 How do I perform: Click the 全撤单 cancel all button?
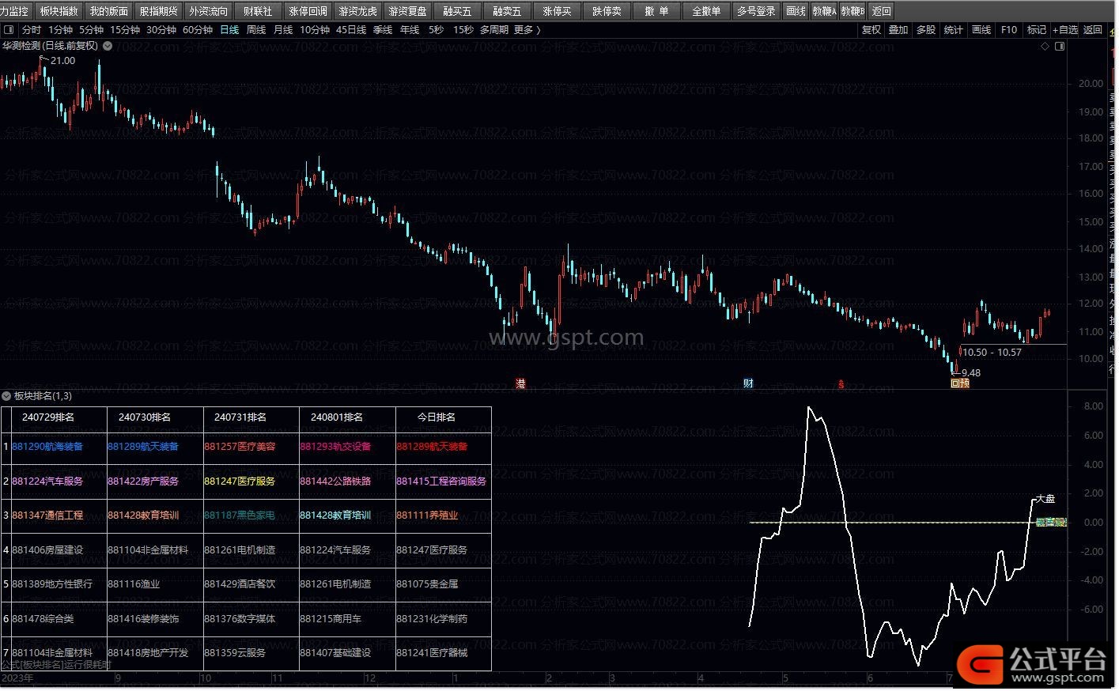pyautogui.click(x=706, y=11)
